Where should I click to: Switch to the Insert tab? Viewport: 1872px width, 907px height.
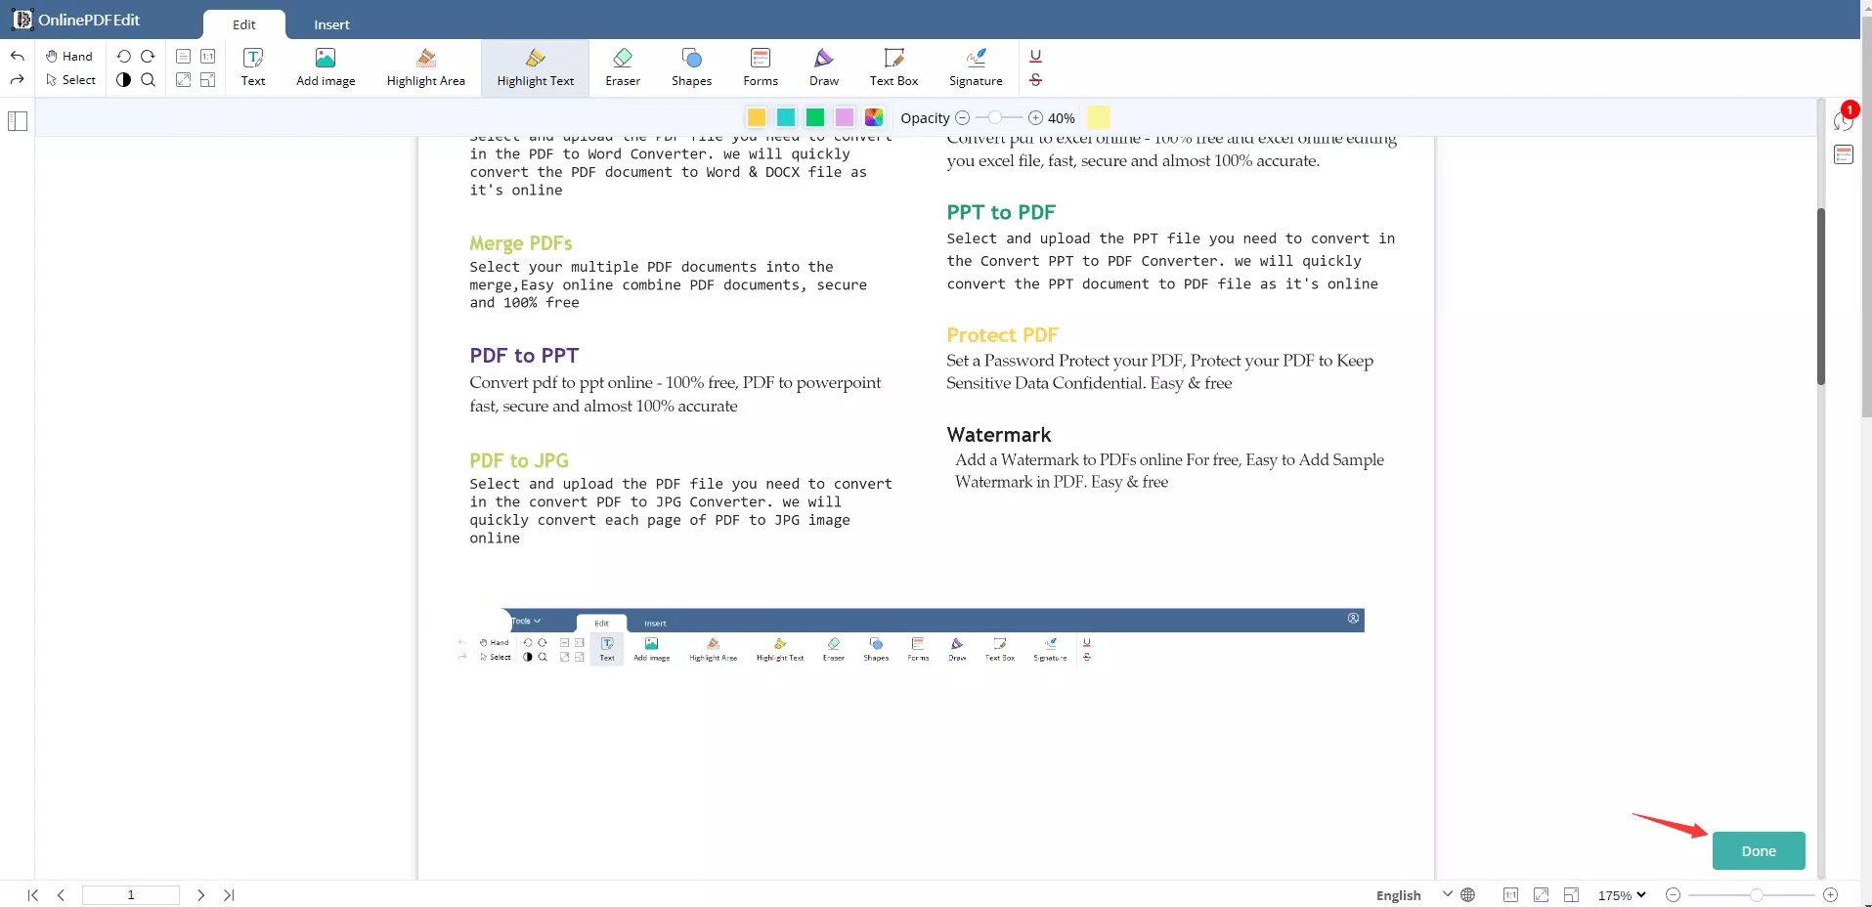pos(331,24)
